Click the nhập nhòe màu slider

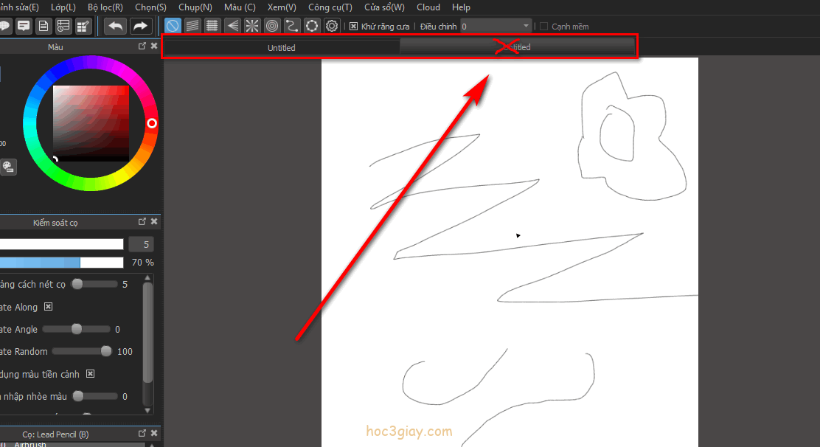tap(94, 396)
